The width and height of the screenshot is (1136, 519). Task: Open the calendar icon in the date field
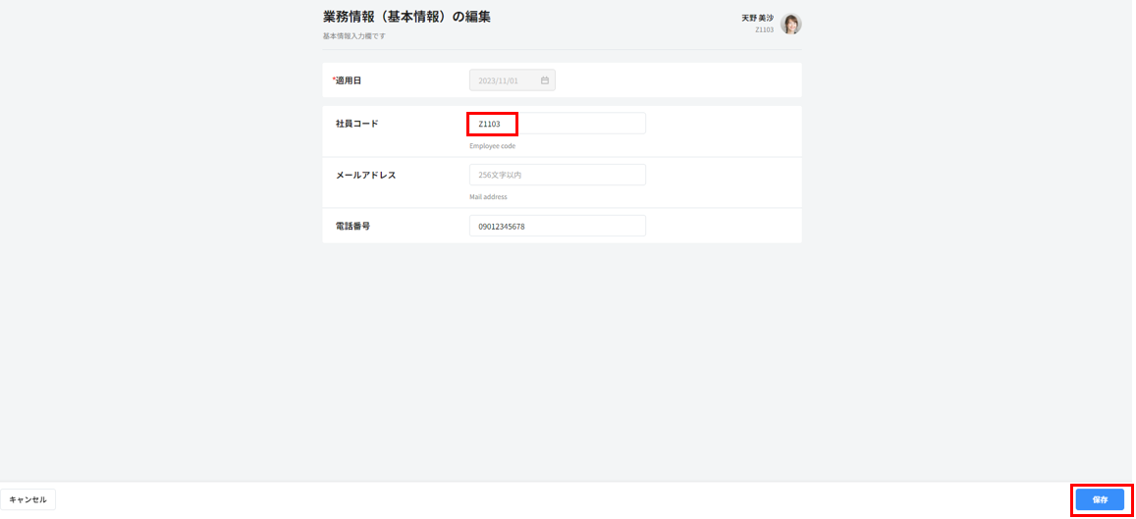point(545,80)
